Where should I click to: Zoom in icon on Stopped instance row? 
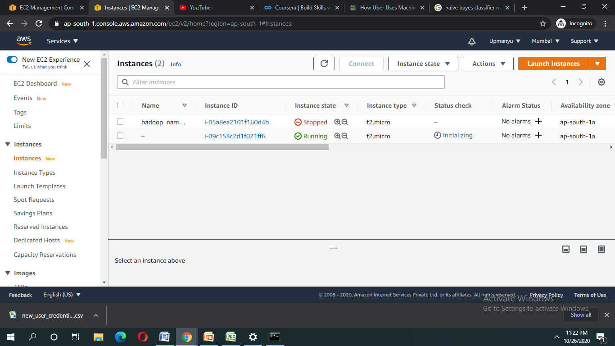click(337, 122)
